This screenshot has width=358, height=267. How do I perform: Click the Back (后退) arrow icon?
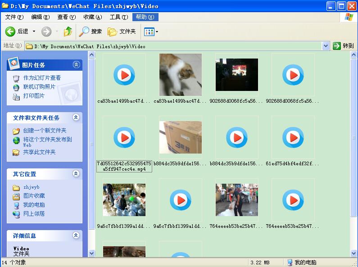coord(10,32)
